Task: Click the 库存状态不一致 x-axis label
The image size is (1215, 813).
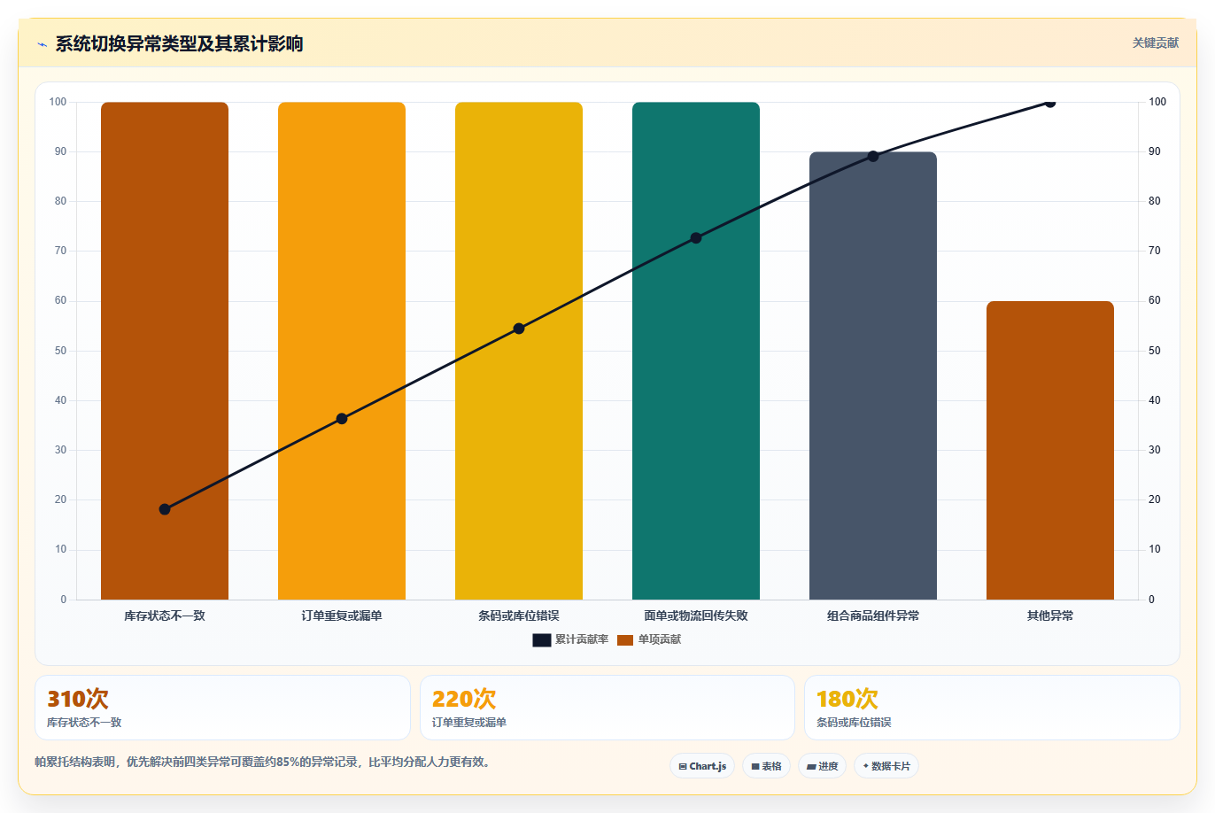Action: pyautogui.click(x=165, y=616)
